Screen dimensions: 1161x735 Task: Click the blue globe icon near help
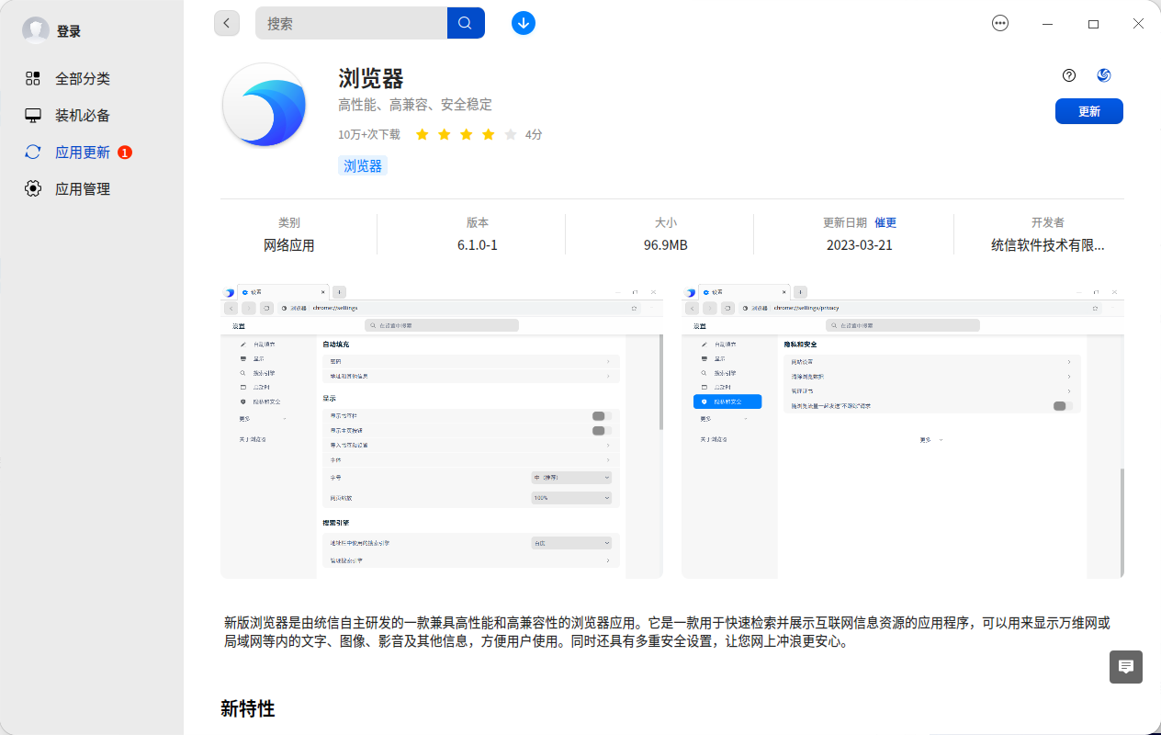[x=1103, y=74]
